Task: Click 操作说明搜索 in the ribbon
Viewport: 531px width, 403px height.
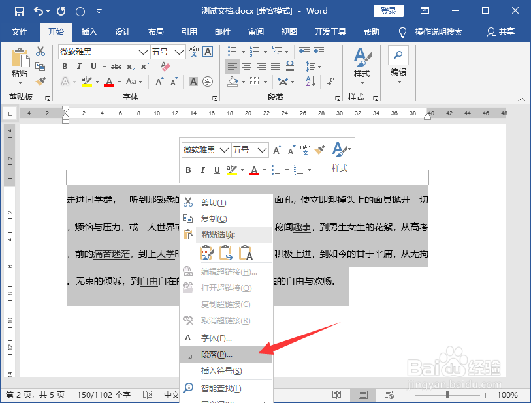Action: 438,31
